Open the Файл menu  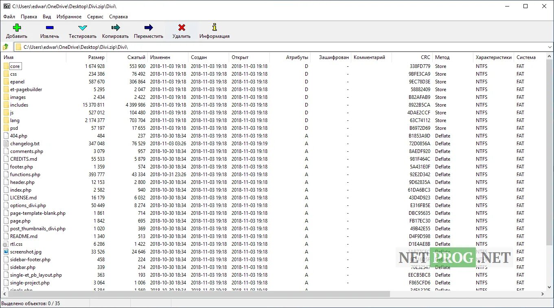(9, 17)
